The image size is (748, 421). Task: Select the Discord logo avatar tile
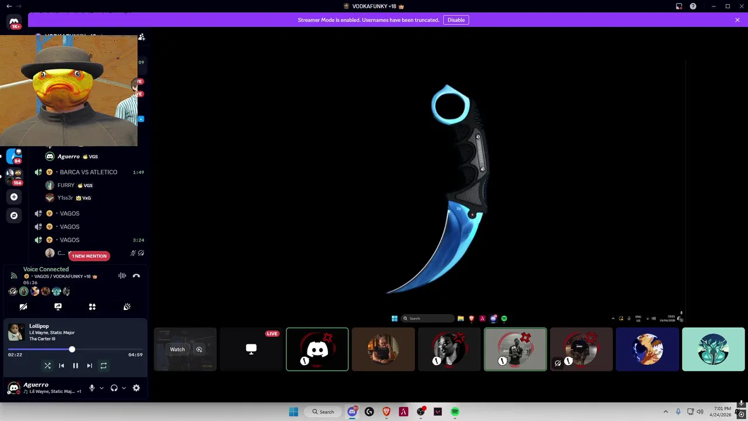coord(317,349)
